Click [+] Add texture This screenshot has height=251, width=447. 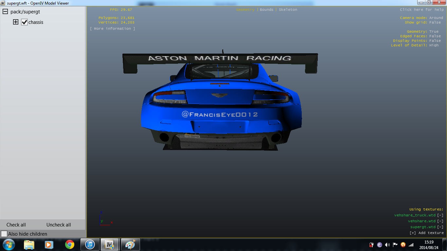[427, 233]
